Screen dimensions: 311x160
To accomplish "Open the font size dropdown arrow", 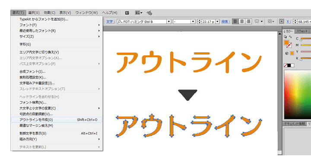I will point(217,22).
